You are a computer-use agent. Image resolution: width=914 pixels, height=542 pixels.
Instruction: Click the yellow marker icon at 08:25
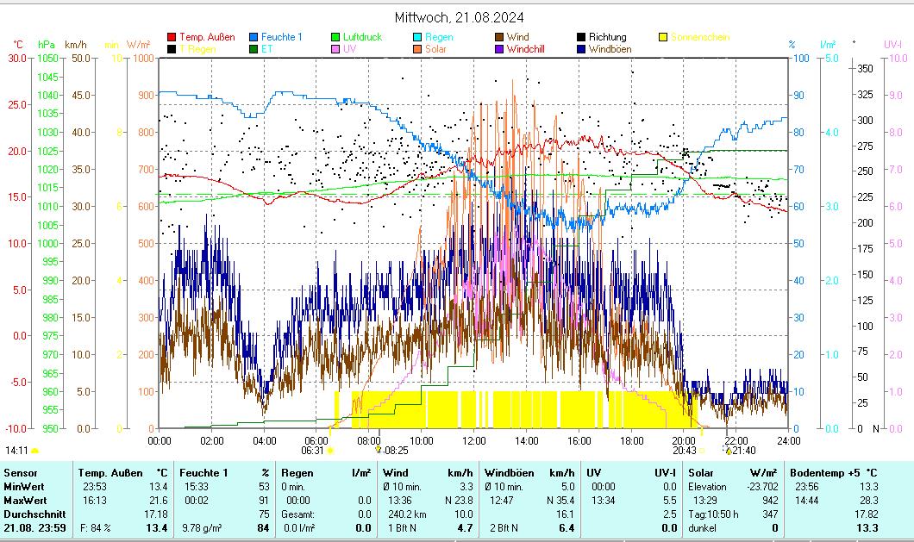pos(379,449)
